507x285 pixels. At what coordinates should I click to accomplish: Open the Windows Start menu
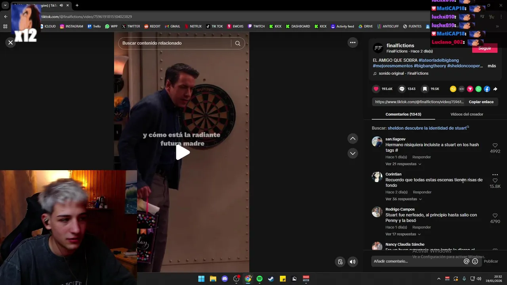tap(201, 279)
